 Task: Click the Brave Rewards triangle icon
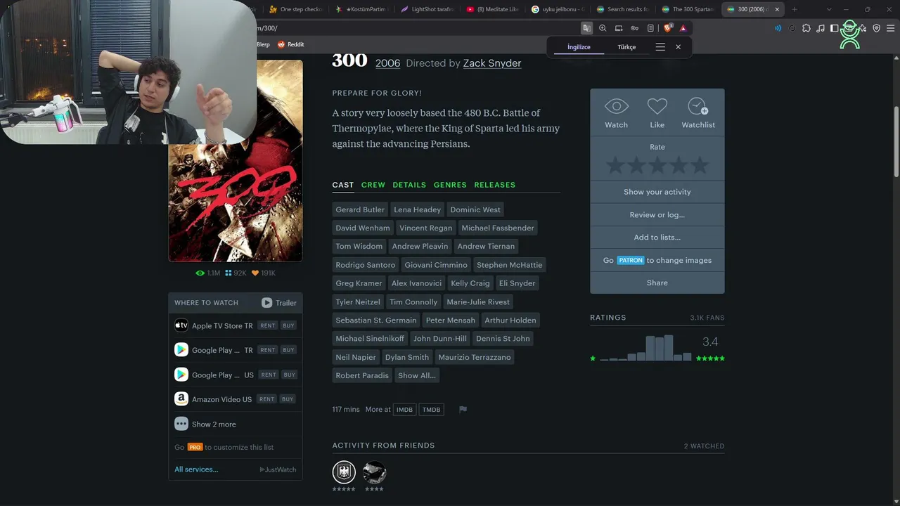coord(683,28)
